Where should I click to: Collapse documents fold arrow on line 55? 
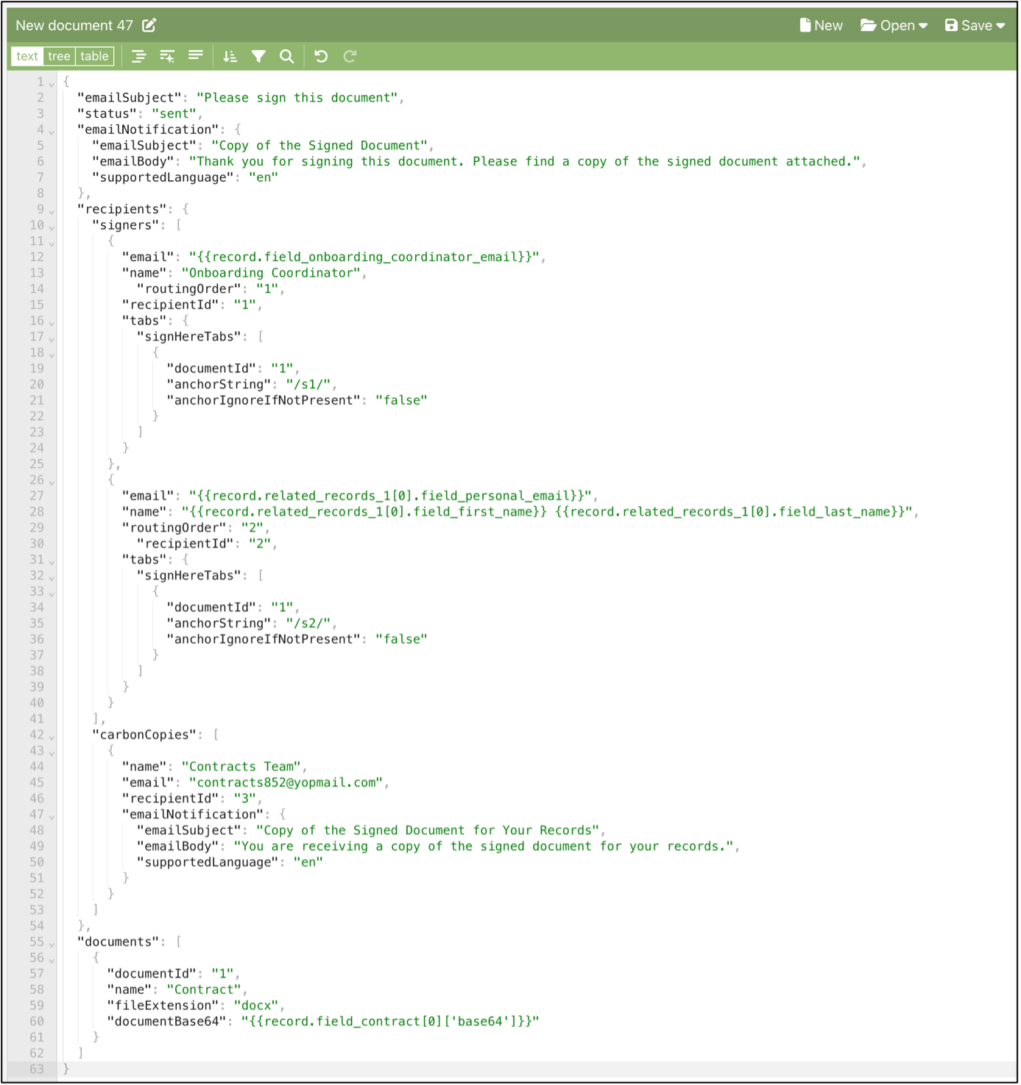click(52, 944)
